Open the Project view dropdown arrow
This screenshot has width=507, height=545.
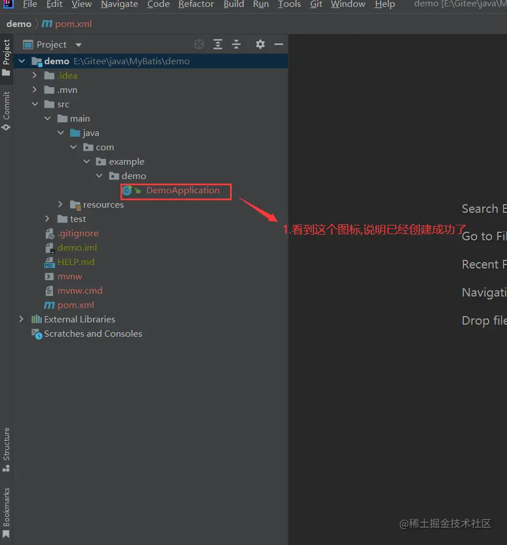click(79, 45)
